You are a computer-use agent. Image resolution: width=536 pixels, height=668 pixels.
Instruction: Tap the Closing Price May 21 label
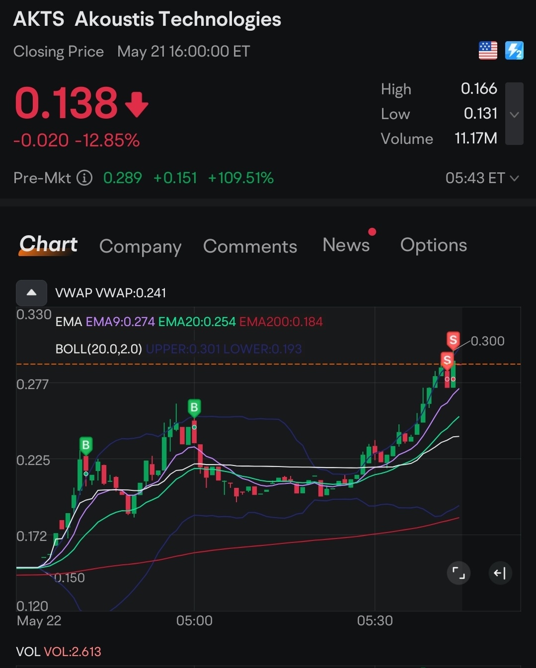coord(131,52)
